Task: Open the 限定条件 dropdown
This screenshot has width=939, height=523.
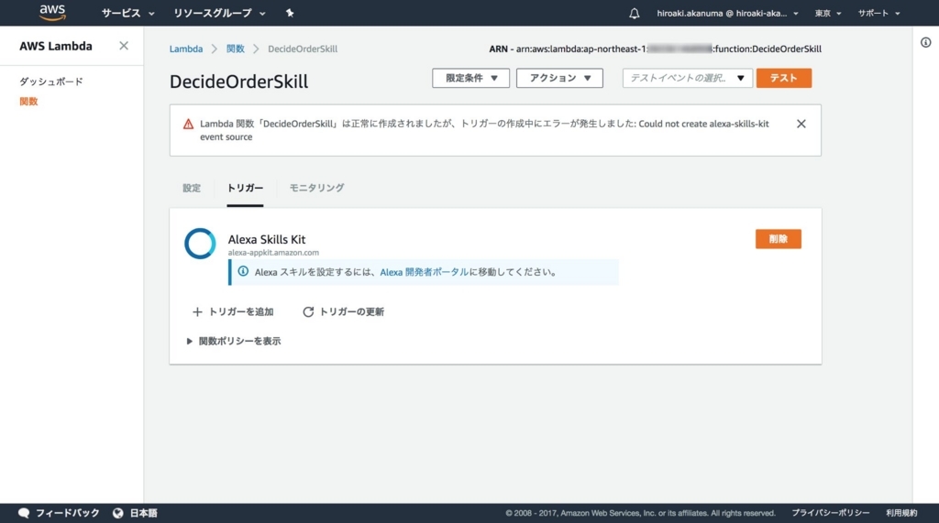Action: (x=470, y=78)
